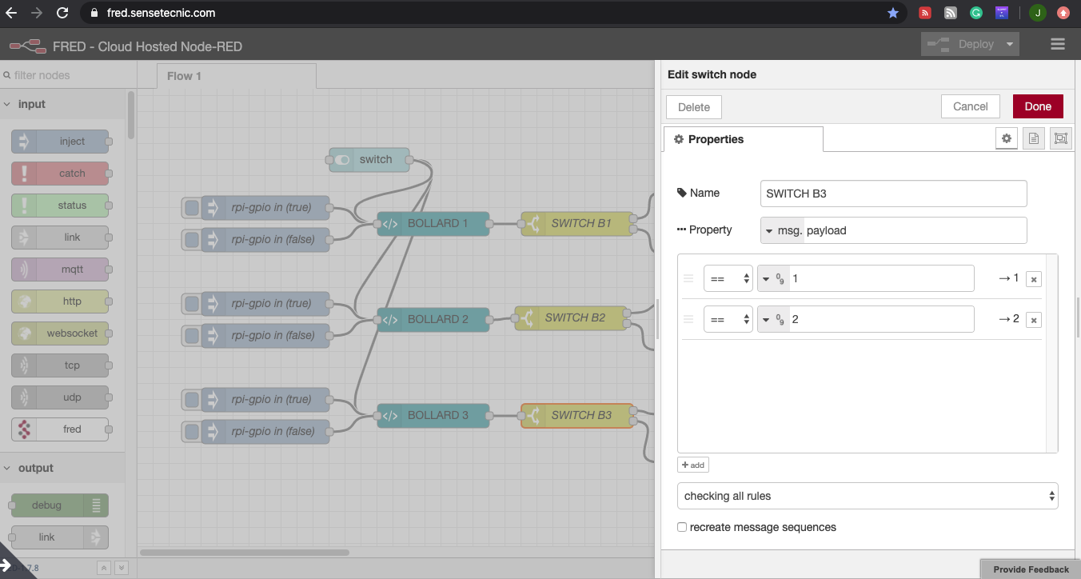The width and height of the screenshot is (1081, 579).
Task: Delete the second rule using its x icon
Action: (x=1034, y=320)
